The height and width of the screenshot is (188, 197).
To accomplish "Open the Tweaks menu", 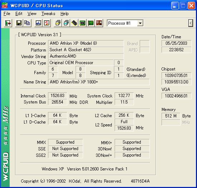I will point(48,14).
